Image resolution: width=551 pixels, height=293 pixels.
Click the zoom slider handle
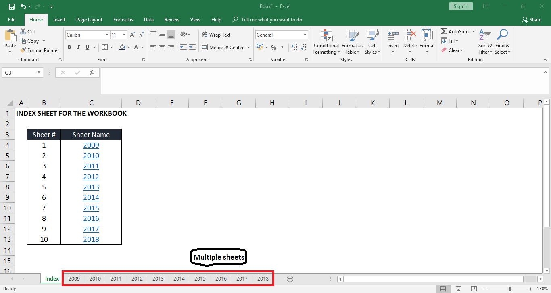510,289
